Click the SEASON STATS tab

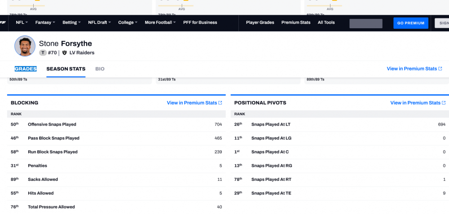66,69
